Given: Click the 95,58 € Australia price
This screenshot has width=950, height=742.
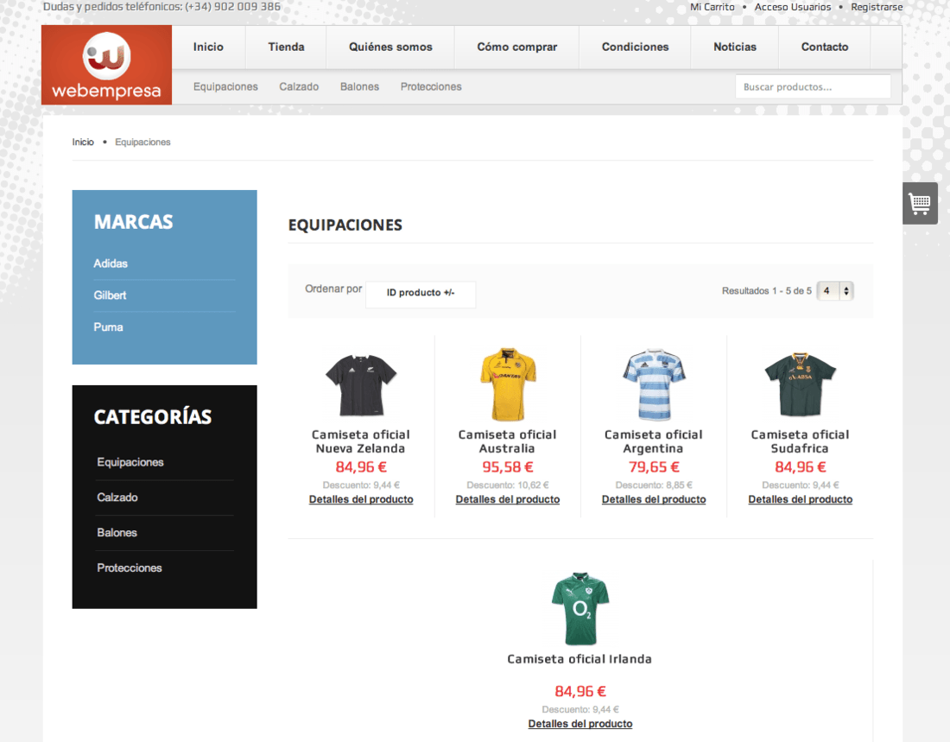Looking at the screenshot, I should tap(508, 466).
